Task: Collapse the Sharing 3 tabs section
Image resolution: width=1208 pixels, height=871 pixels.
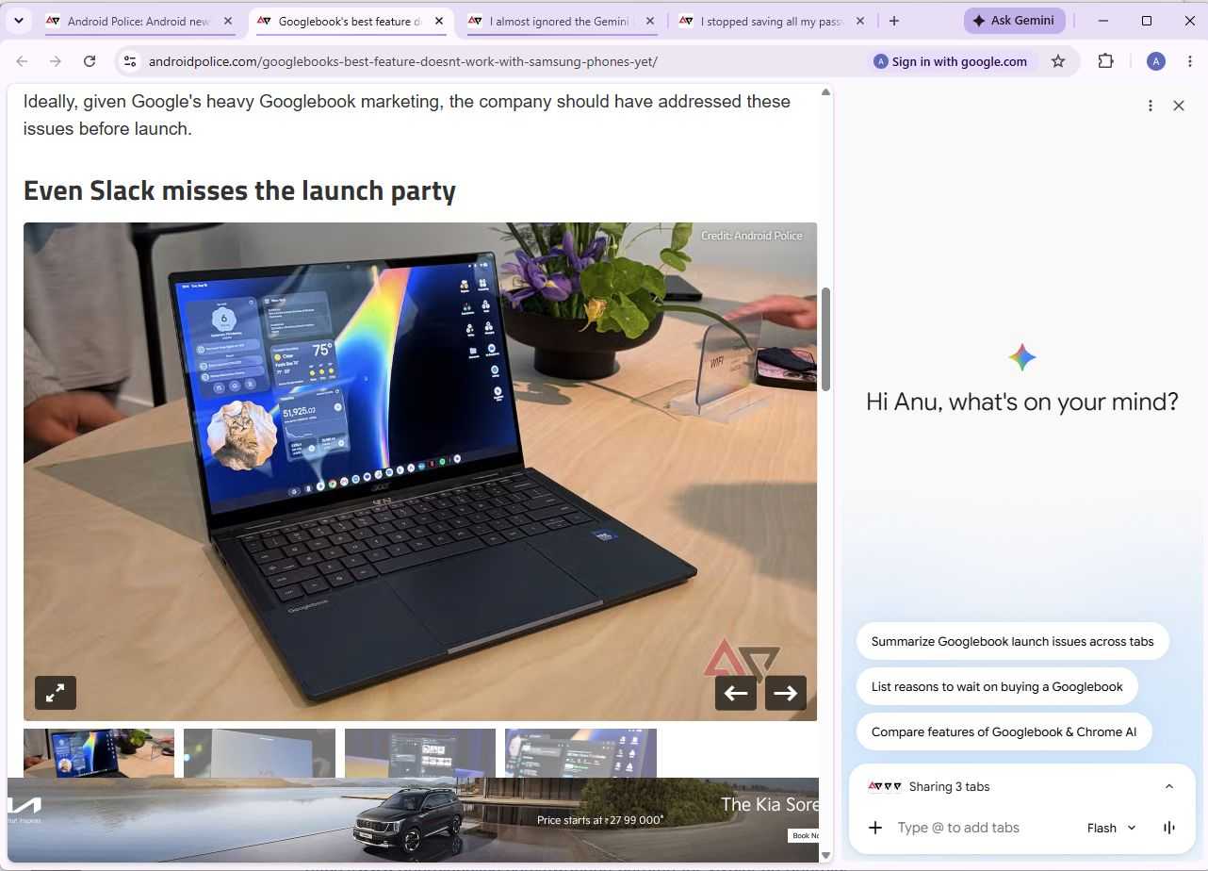Action: coord(1168,786)
